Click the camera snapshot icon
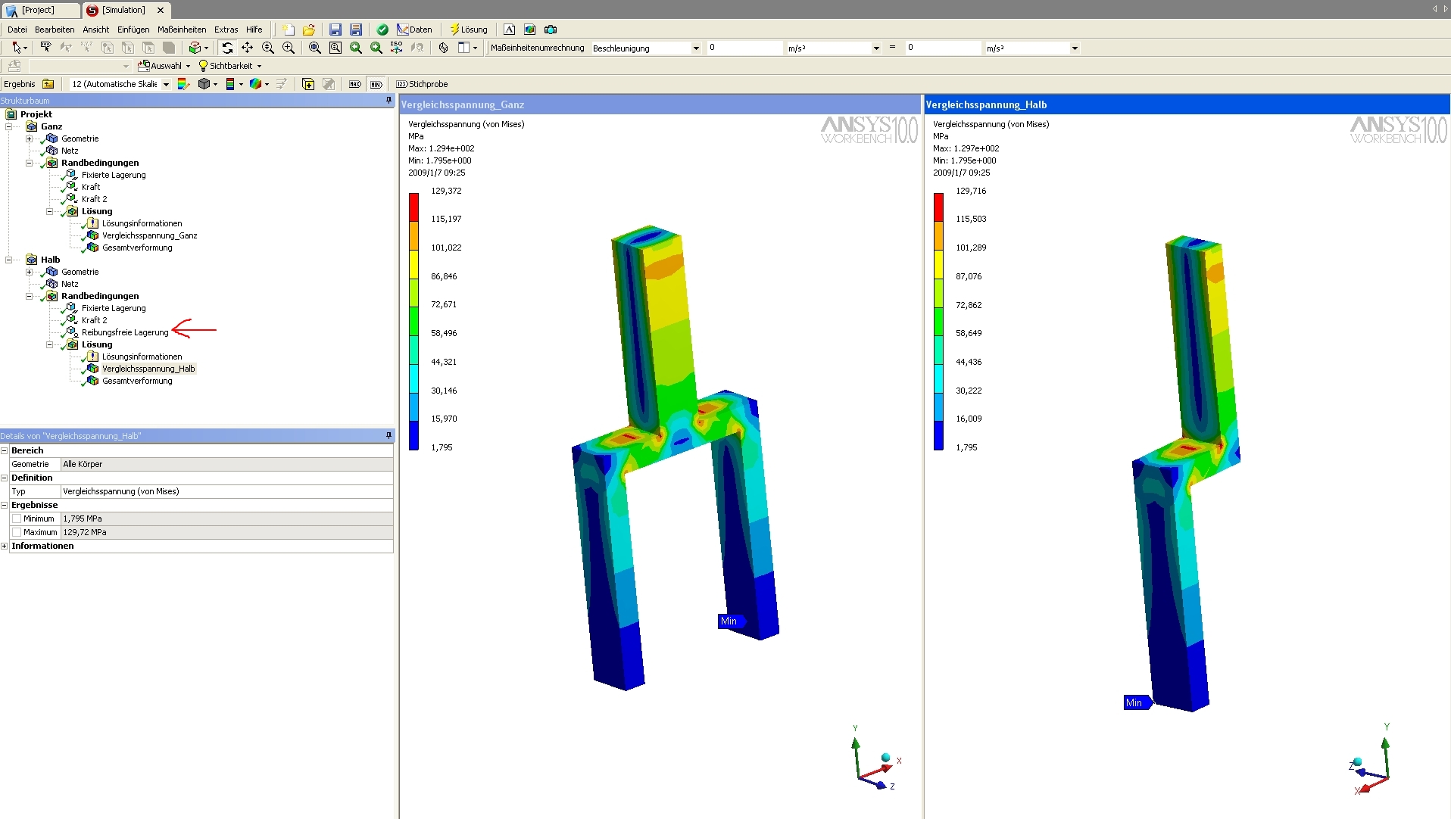This screenshot has width=1451, height=819. (x=551, y=30)
